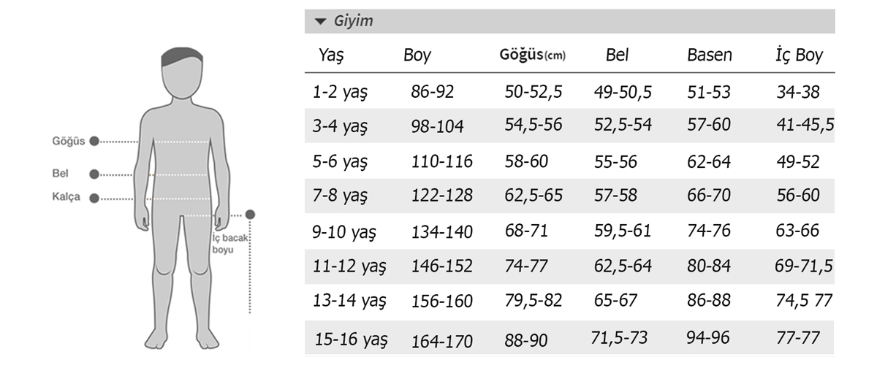The width and height of the screenshot is (877, 365).
Task: Click the Göğüs marker dot on the figure
Action: tap(94, 142)
